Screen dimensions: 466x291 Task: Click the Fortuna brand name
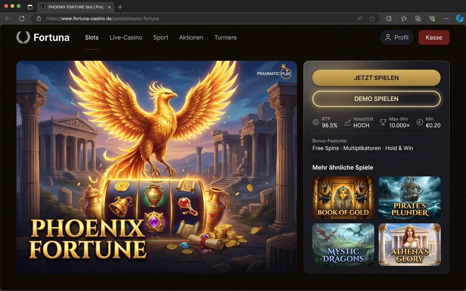tap(51, 37)
